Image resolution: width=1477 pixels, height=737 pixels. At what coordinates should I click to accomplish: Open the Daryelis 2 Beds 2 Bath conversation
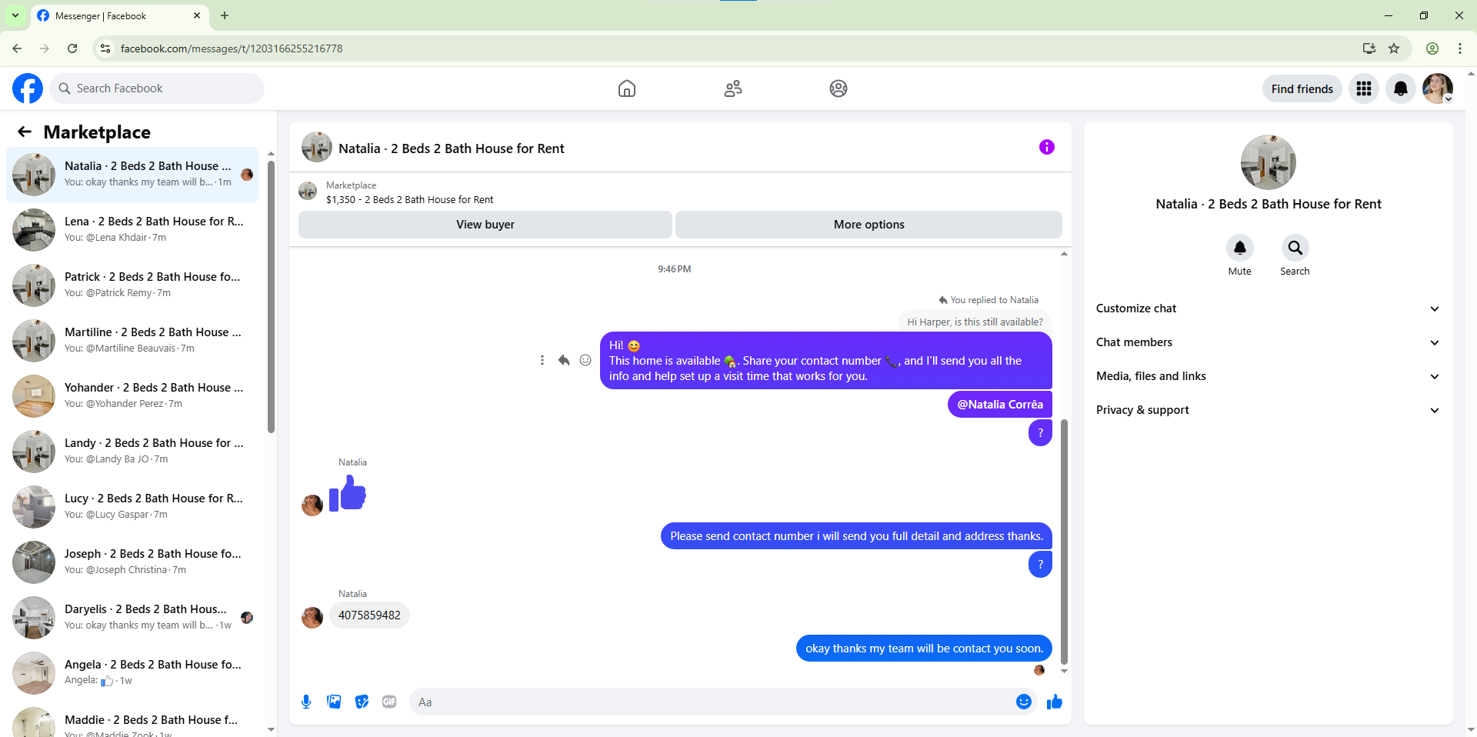(132, 617)
